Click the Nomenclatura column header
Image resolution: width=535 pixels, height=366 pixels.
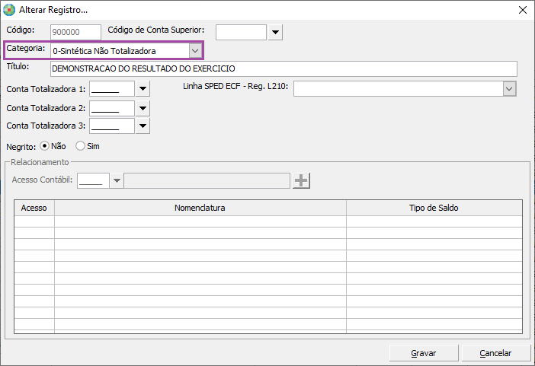coord(200,208)
